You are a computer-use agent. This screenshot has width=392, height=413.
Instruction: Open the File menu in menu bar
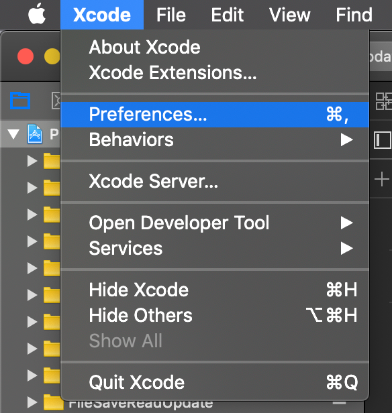171,15
